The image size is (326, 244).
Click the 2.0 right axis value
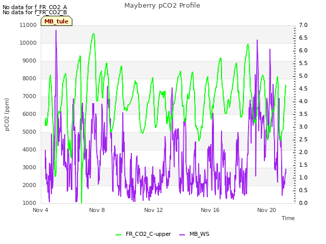[x=303, y=152]
